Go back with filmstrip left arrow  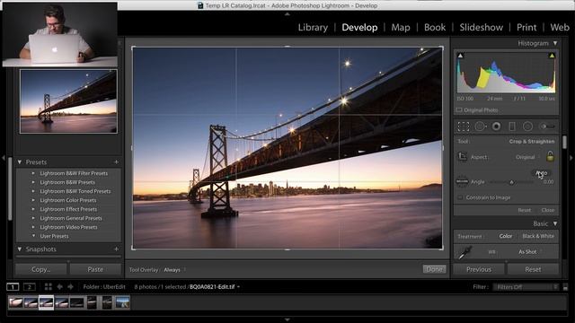tap(60, 287)
